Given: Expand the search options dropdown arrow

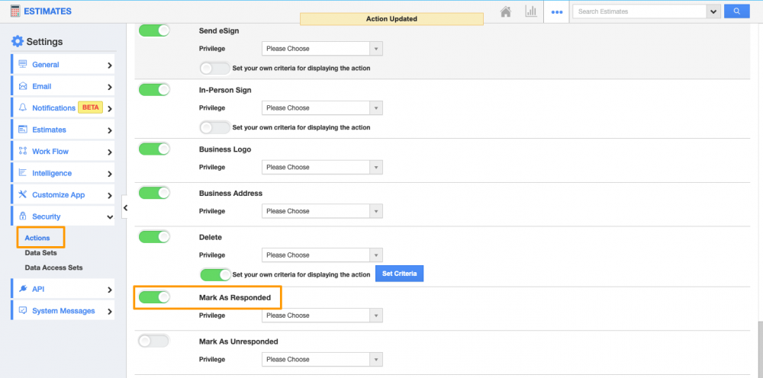Looking at the screenshot, I should [x=713, y=11].
